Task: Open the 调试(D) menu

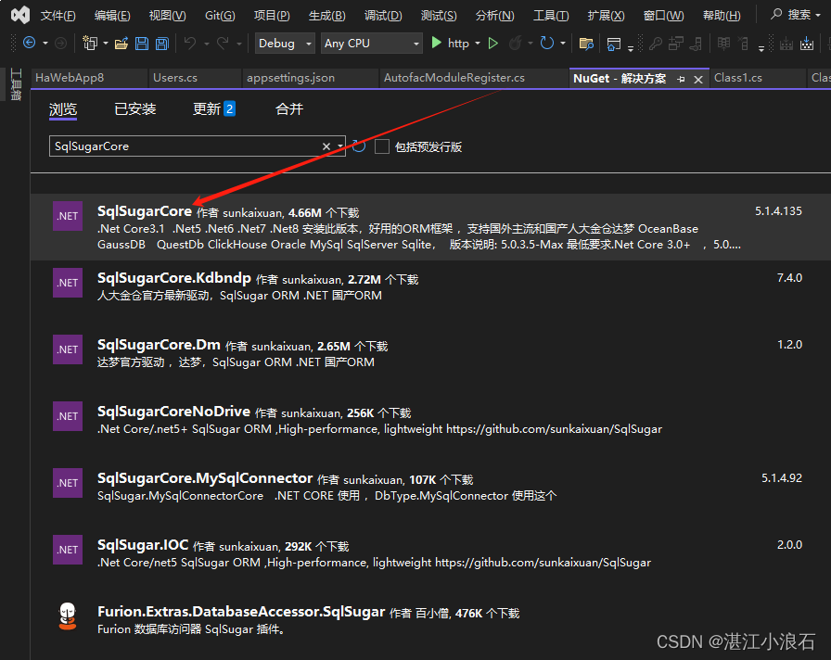Action: click(x=383, y=16)
